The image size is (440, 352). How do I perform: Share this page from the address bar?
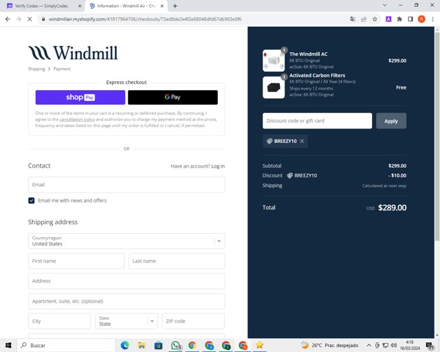tap(364, 19)
